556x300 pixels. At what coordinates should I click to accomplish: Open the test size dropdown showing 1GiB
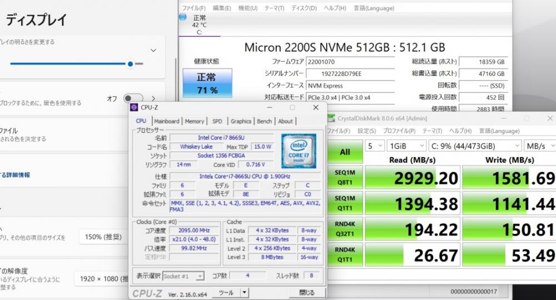[x=406, y=146]
